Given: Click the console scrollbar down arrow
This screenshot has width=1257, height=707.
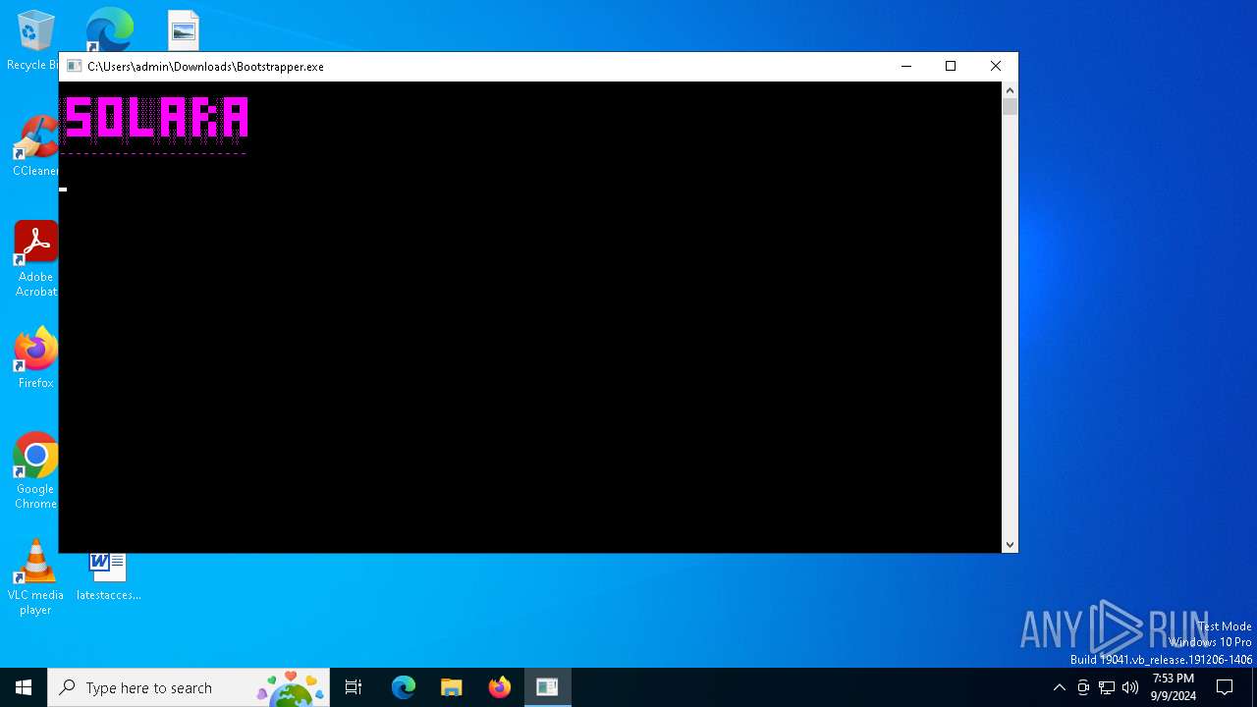Looking at the screenshot, I should [1010, 544].
